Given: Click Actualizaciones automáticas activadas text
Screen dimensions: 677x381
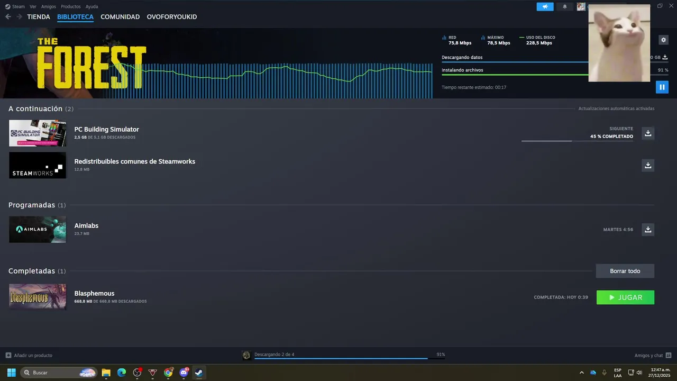Looking at the screenshot, I should tap(616, 108).
